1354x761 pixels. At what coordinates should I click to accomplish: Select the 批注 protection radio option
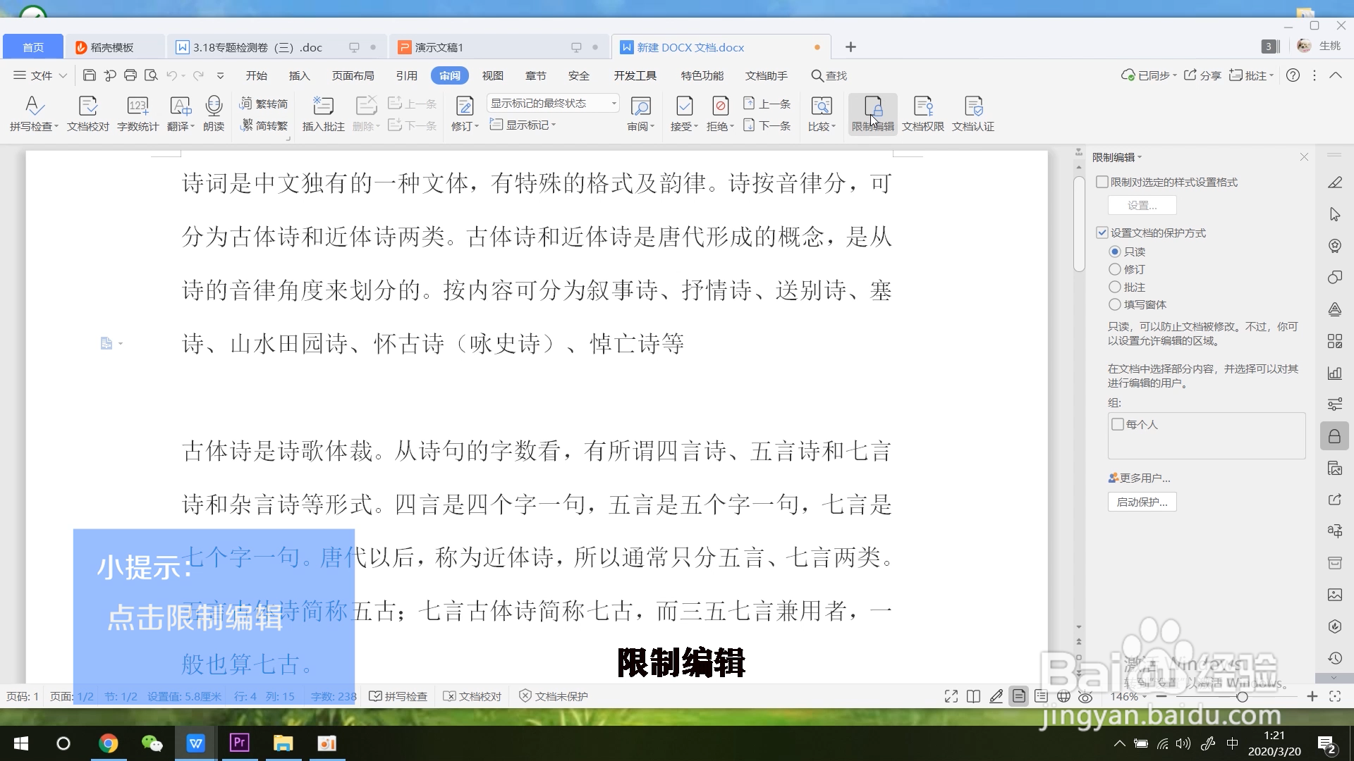1115,287
